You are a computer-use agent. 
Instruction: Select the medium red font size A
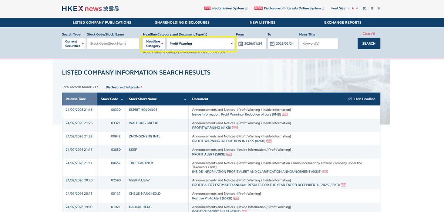tap(353, 8)
